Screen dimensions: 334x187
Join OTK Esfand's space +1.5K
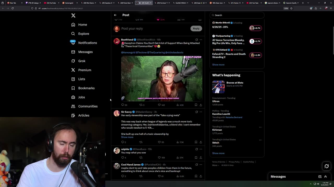255,55
